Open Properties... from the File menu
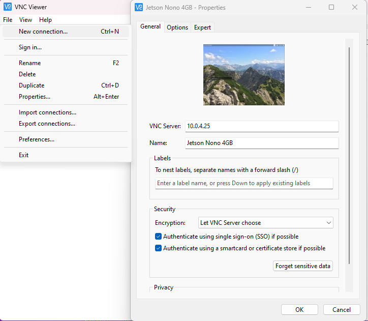The width and height of the screenshot is (368, 321). pos(66,97)
